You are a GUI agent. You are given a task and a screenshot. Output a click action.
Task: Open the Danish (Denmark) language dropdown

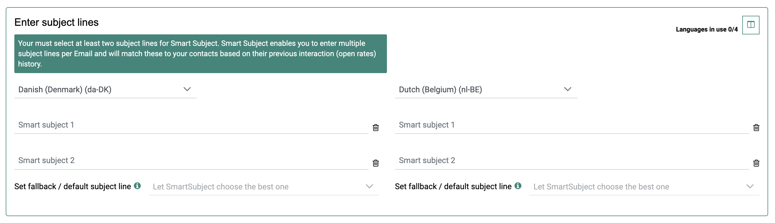pos(105,89)
